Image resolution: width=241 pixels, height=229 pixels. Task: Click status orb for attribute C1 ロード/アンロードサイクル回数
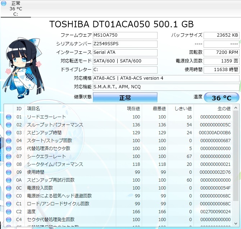click(9, 204)
